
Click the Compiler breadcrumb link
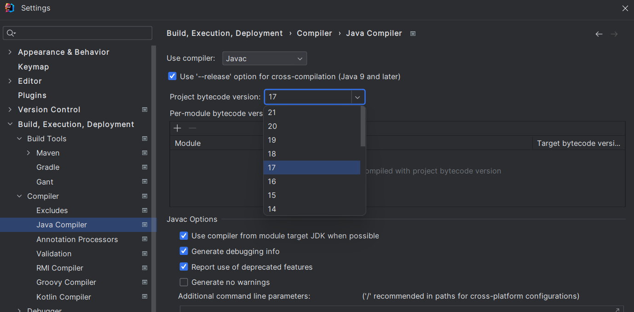(x=314, y=33)
